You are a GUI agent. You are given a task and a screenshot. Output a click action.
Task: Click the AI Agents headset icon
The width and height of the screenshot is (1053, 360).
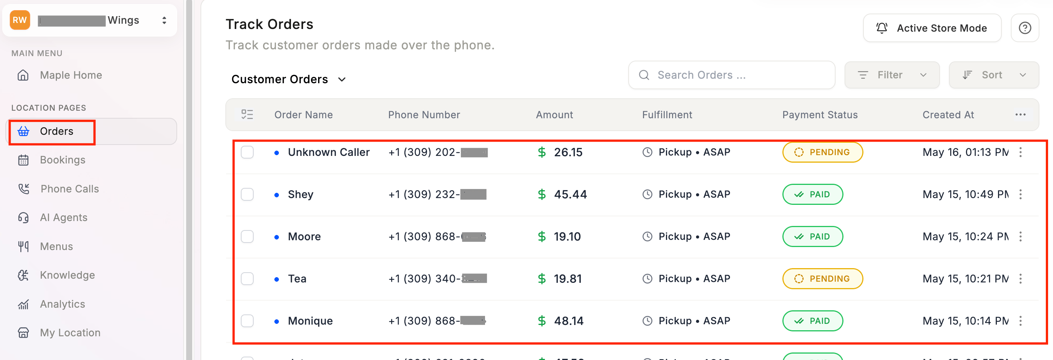23,217
